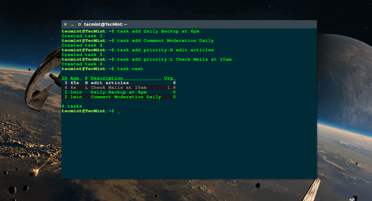Click the terminal prompt cursor line

pyautogui.click(x=91, y=111)
